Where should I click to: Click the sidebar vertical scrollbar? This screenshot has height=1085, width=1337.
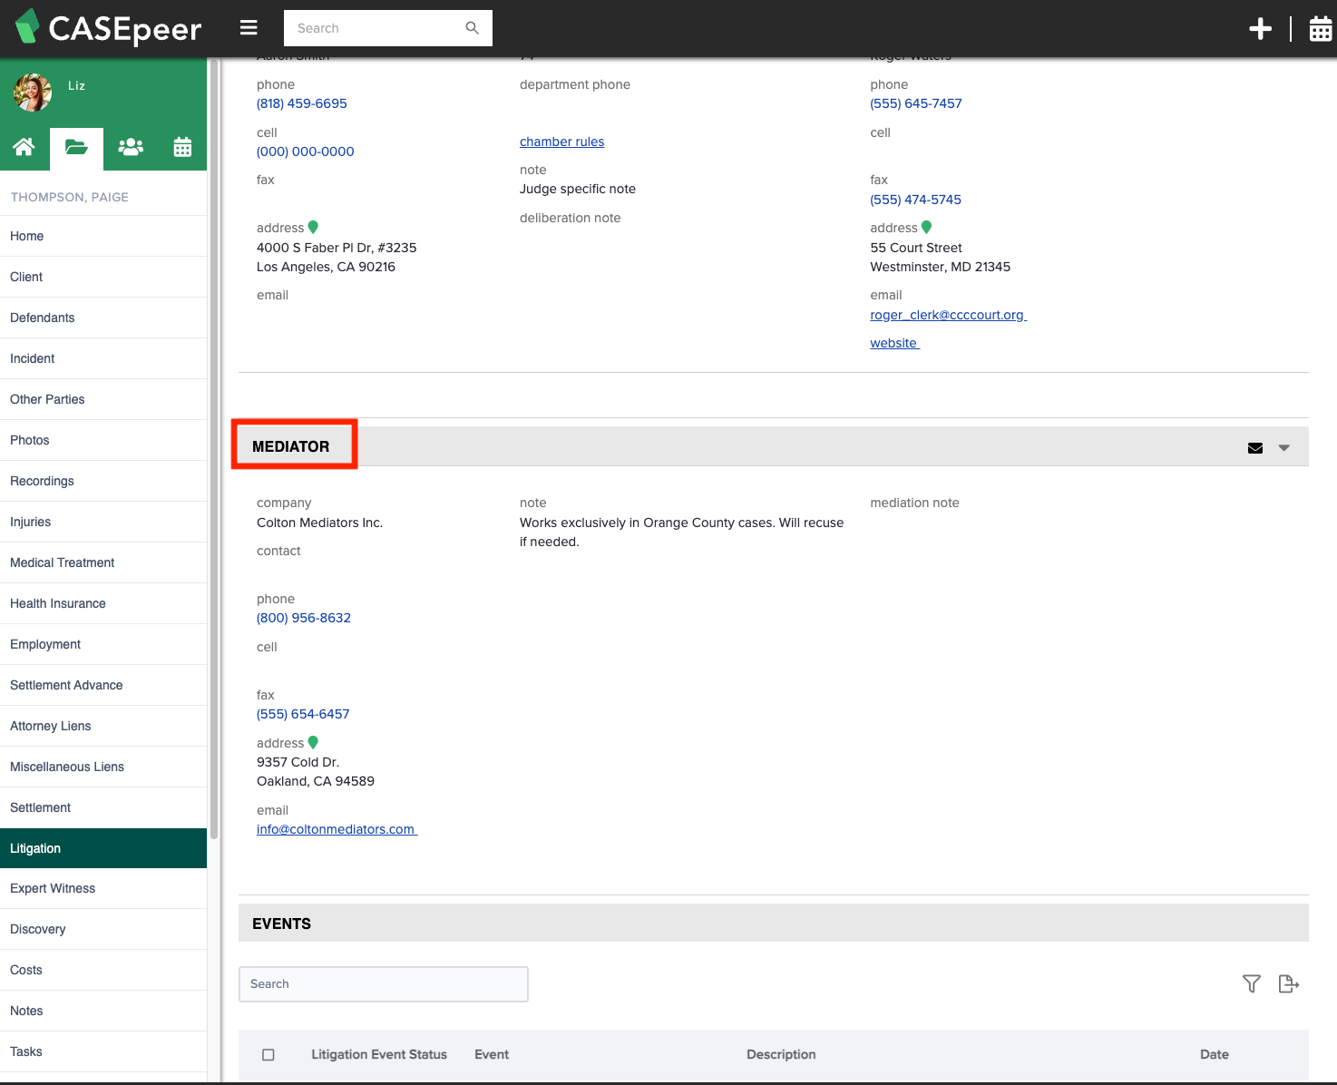pos(214,449)
